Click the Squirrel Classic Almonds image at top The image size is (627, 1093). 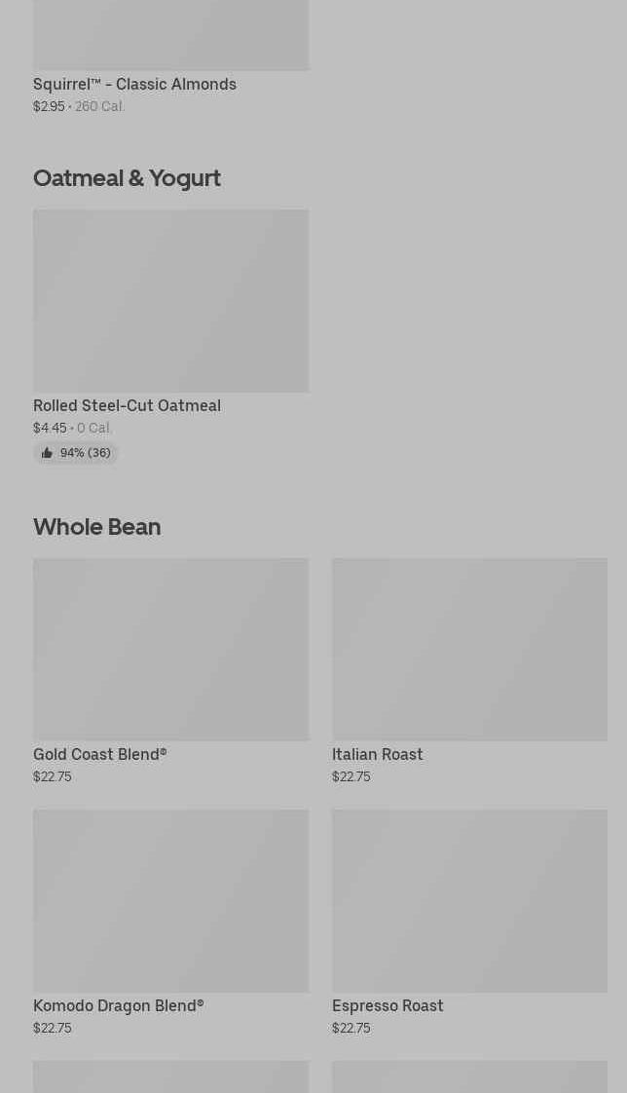coord(170,34)
